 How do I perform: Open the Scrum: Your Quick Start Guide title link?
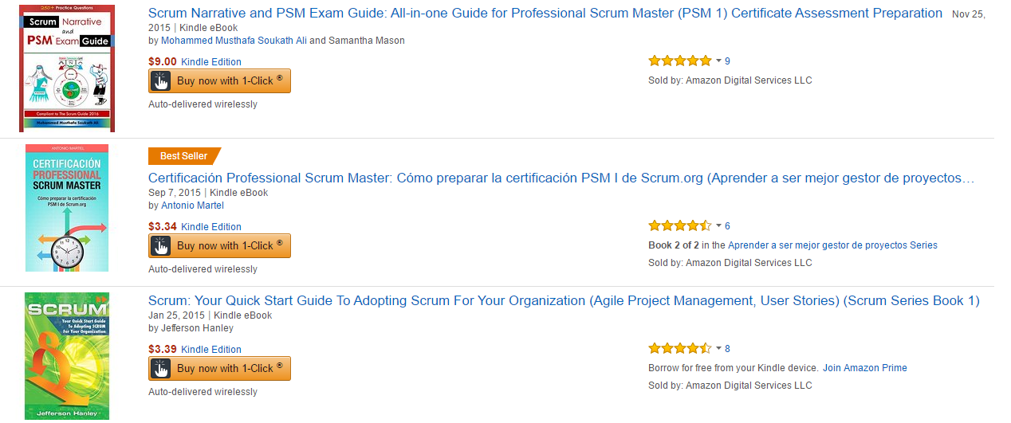[564, 301]
